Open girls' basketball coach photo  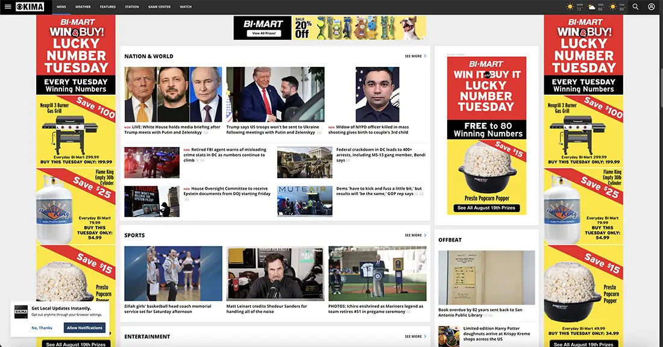[173, 274]
